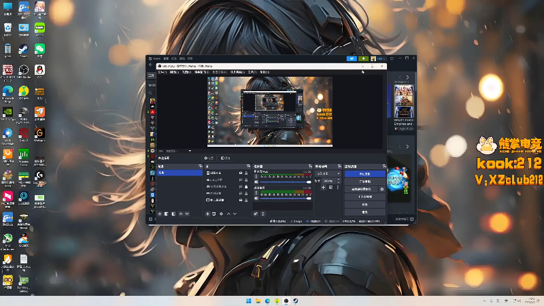Image resolution: width=544 pixels, height=306 pixels.
Task: Open scene transition type dropdown
Action: [328, 173]
